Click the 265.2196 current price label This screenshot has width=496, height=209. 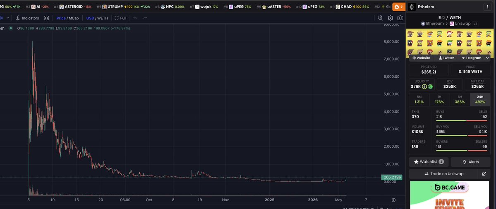(392, 177)
